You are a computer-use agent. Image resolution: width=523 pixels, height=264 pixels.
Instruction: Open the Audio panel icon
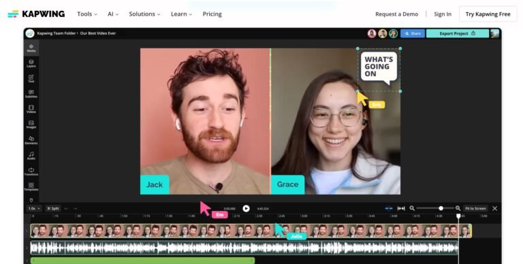pyautogui.click(x=31, y=156)
